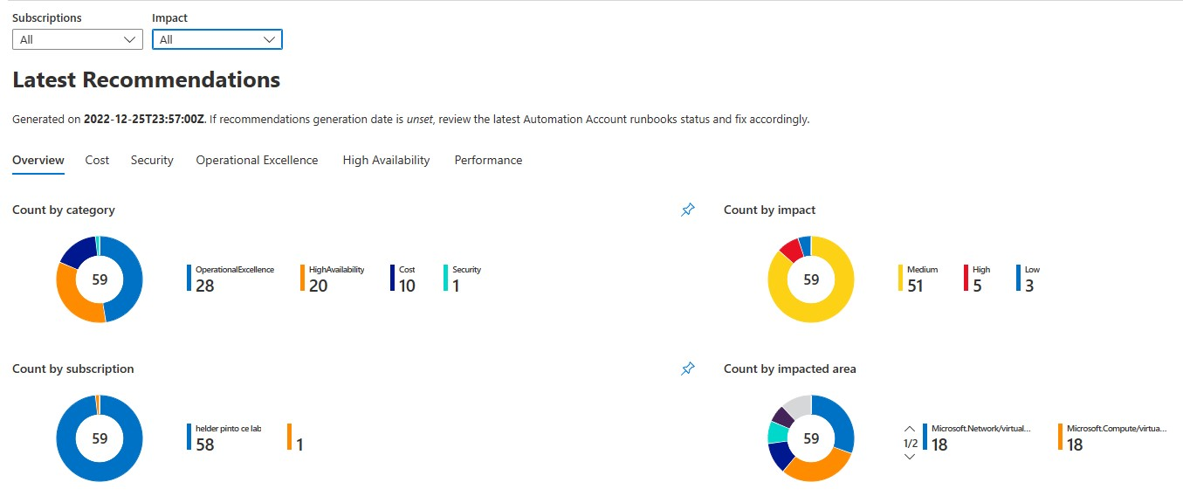Pin the Count by impact chart
Screen dimensions: 1183x503
687,210
